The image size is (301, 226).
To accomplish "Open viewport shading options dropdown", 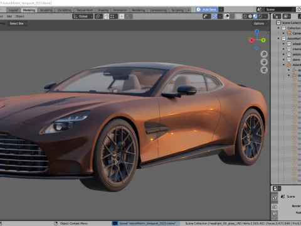I will click(266, 16).
